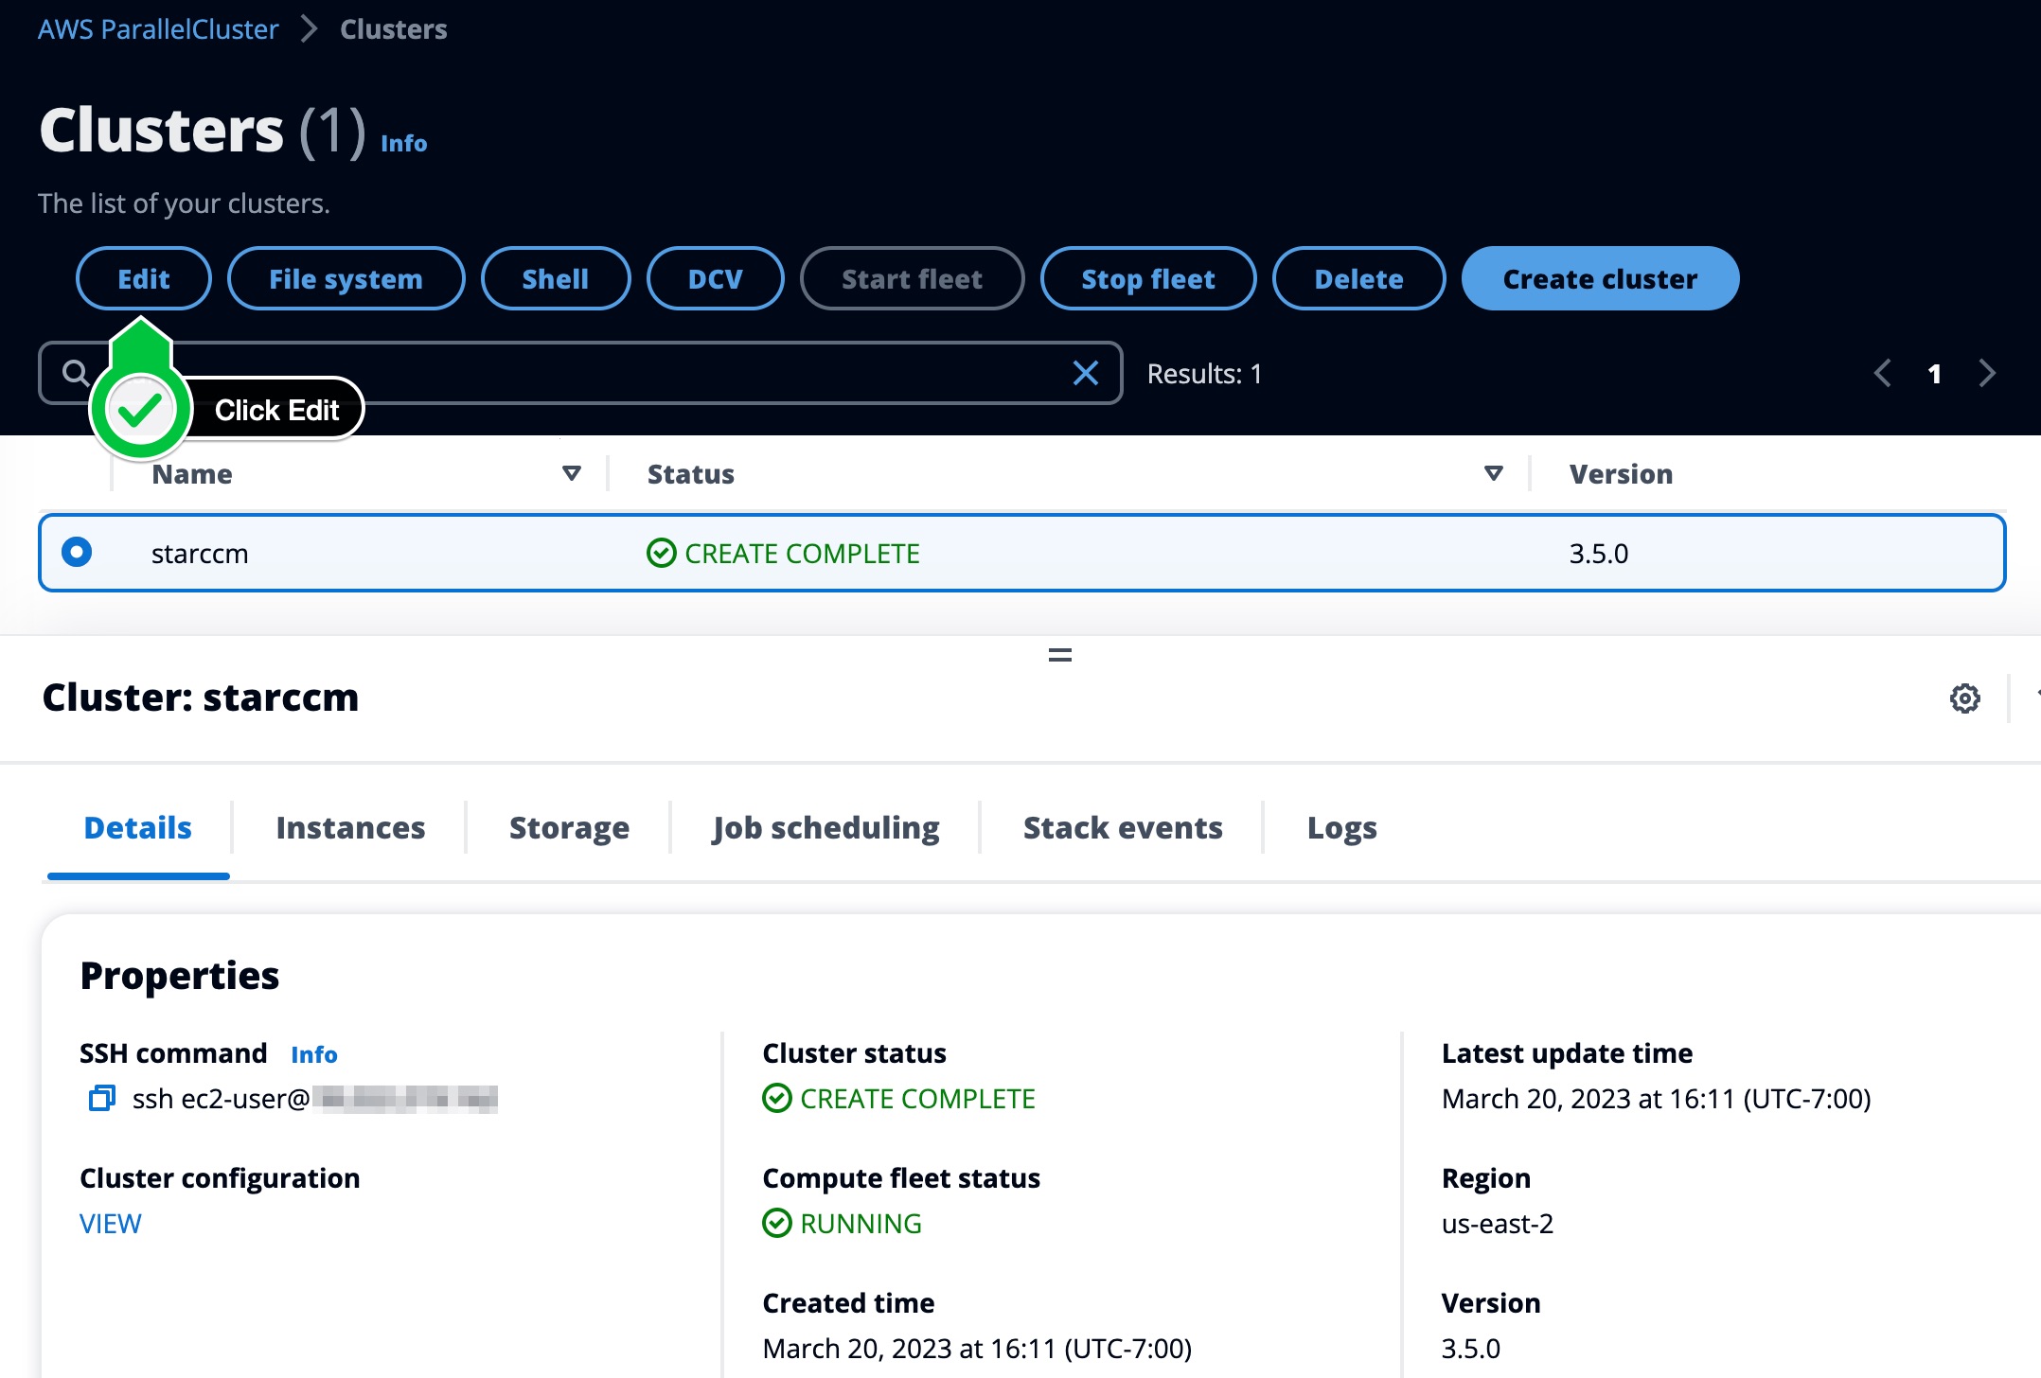Open the Info link beside Clusters heading

coord(403,143)
